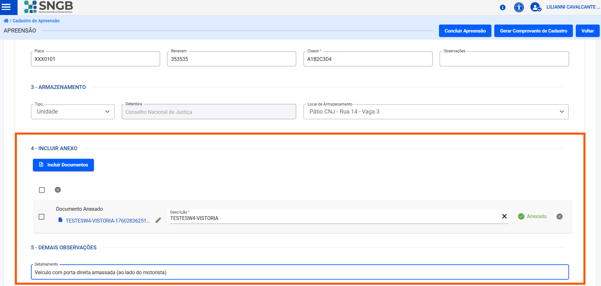Open the accessibility options icon
601x286 pixels.
pos(519,7)
